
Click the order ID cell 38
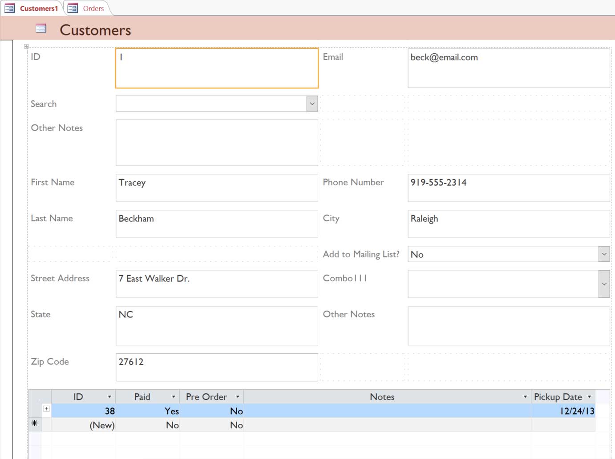[84, 411]
